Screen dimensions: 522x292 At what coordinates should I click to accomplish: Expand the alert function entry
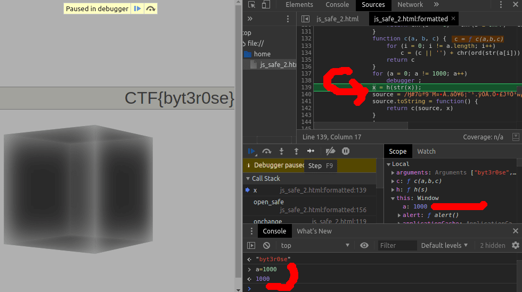coord(399,215)
